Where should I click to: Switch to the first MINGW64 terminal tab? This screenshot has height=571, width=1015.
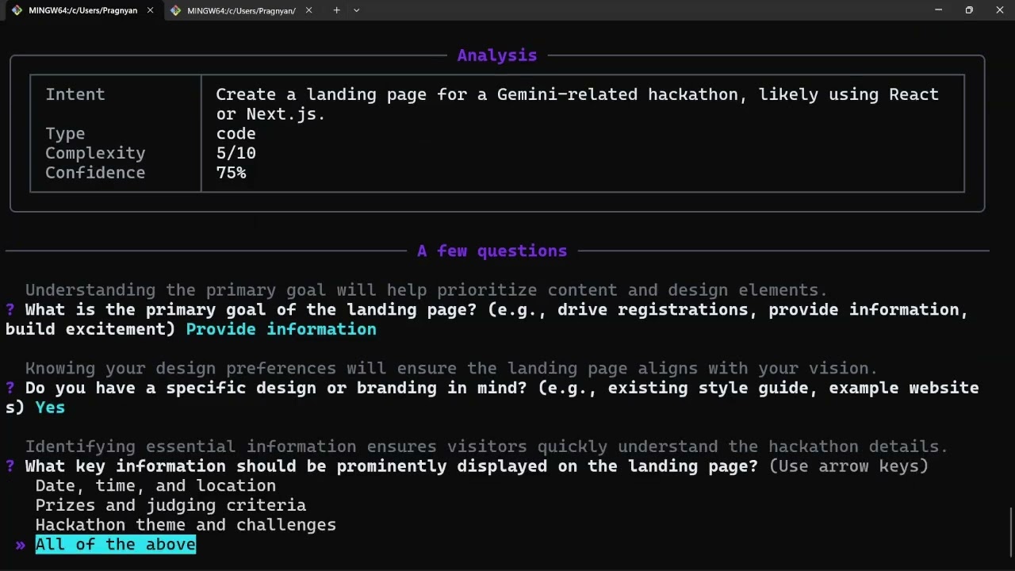82,10
